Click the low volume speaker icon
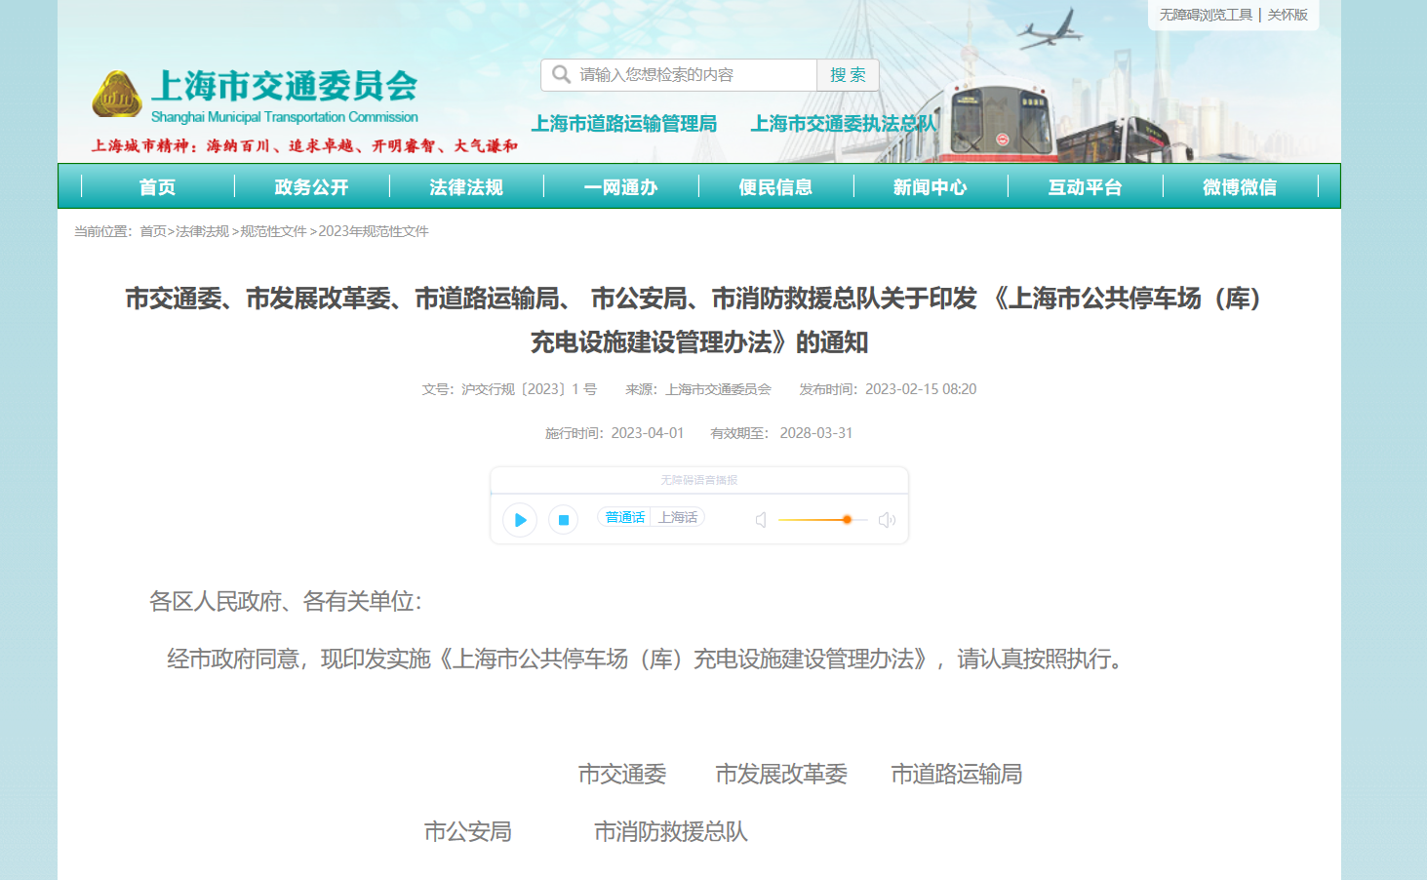1427x880 pixels. pos(761,520)
